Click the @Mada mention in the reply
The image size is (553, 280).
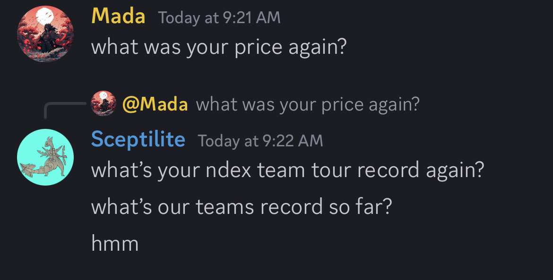(x=155, y=104)
